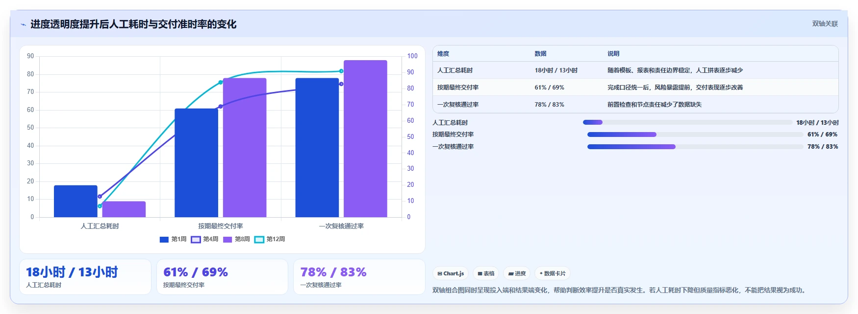Viewport: 858px width, 314px height.
Task: Select the 说明 column header
Action: pyautogui.click(x=613, y=54)
